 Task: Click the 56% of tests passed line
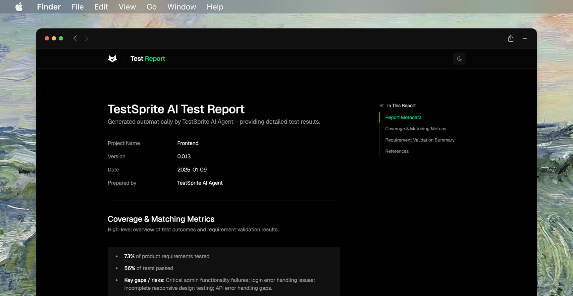[x=148, y=268]
